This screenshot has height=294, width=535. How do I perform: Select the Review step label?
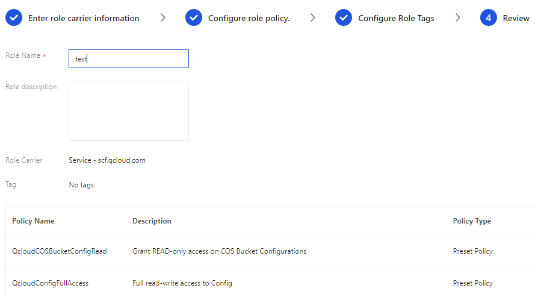(x=516, y=18)
